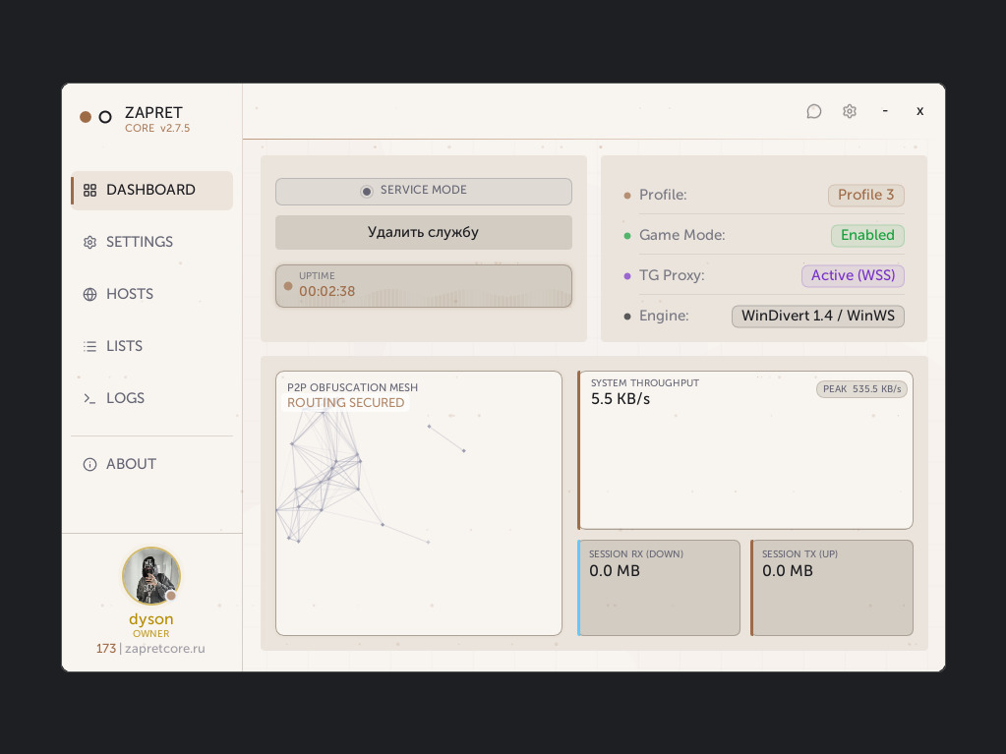Click the Удалить службу button
The height and width of the screenshot is (754, 1006).
(x=424, y=232)
